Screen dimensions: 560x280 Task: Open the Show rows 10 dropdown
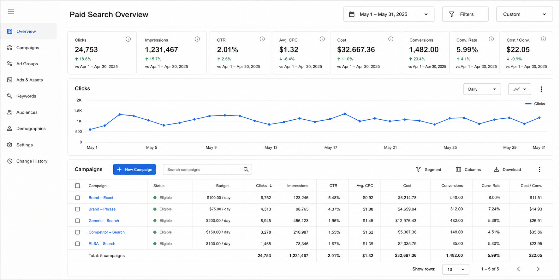456,269
